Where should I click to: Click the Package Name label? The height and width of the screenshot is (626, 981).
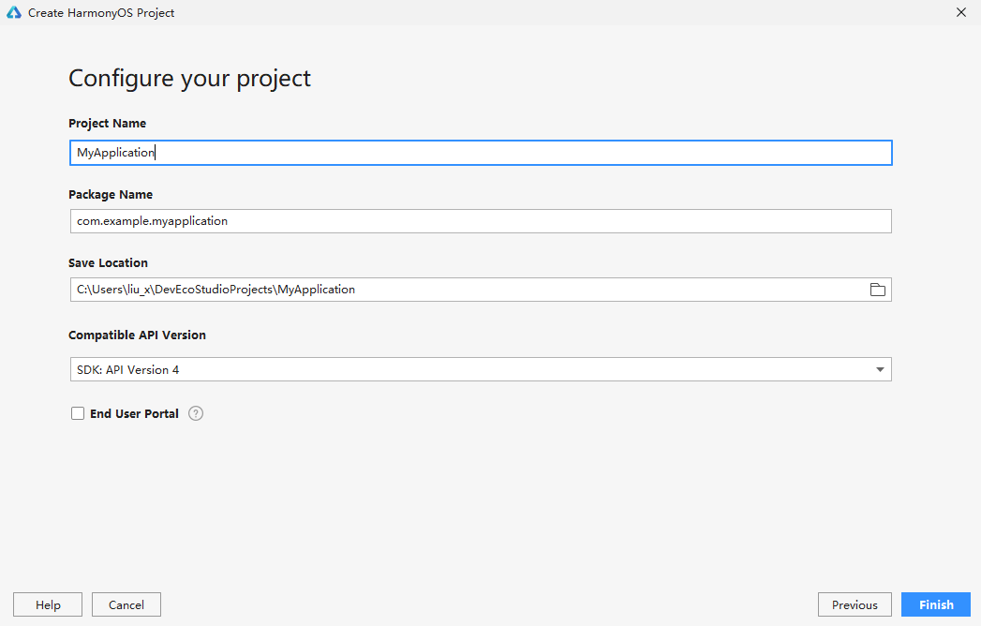111,195
